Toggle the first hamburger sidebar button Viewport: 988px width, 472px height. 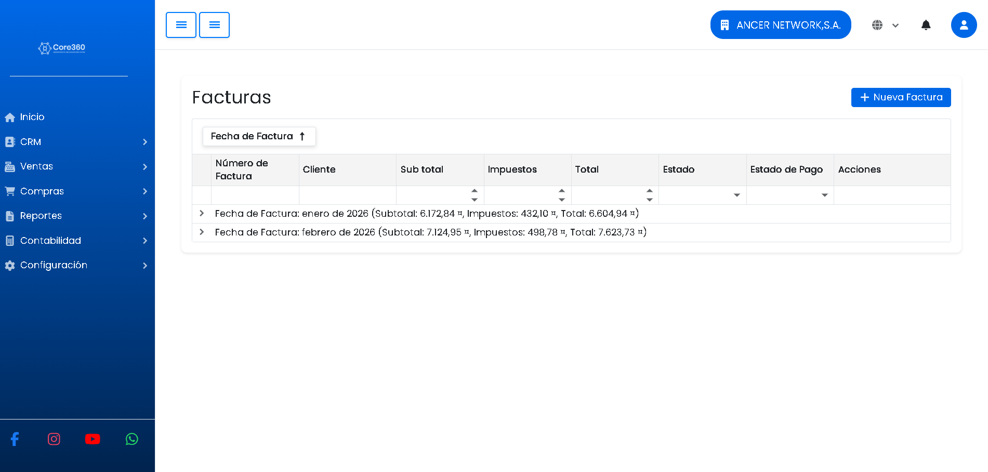[x=181, y=25]
